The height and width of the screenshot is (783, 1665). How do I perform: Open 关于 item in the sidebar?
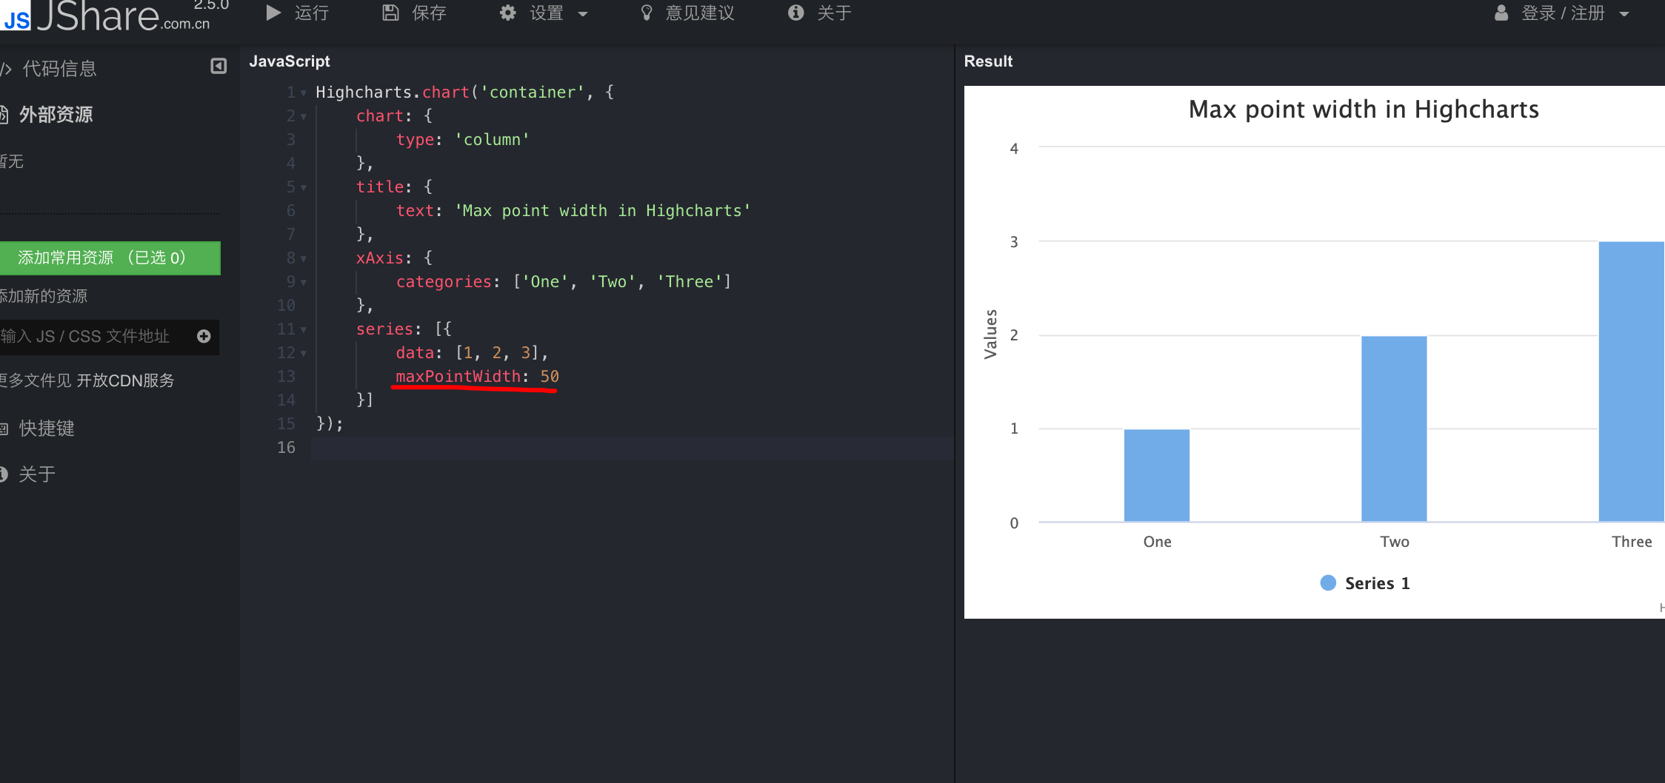point(36,474)
